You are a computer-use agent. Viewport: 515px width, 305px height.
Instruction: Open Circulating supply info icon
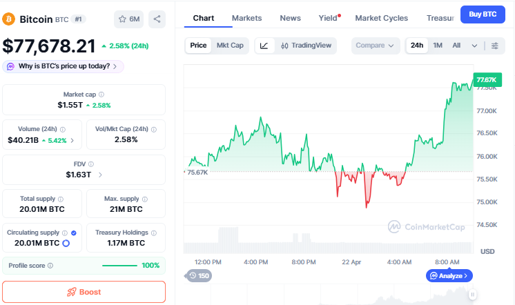pos(65,233)
